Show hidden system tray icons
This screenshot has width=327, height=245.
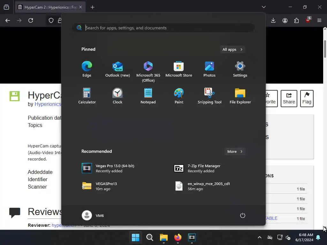260,237
